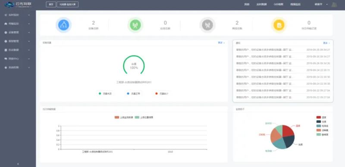
Task: Open the notification dated 2019-08-24 22:38:31
Action: [283, 70]
